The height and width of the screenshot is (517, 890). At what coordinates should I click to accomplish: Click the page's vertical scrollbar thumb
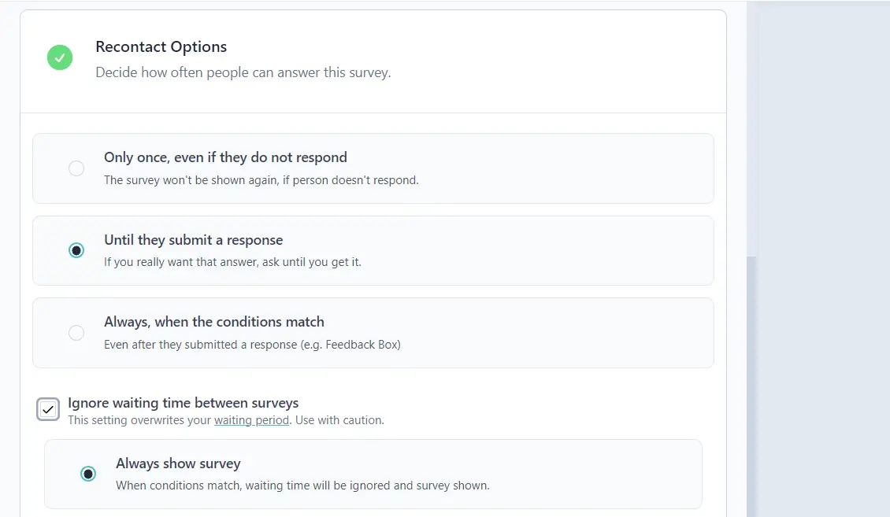[x=751, y=386]
